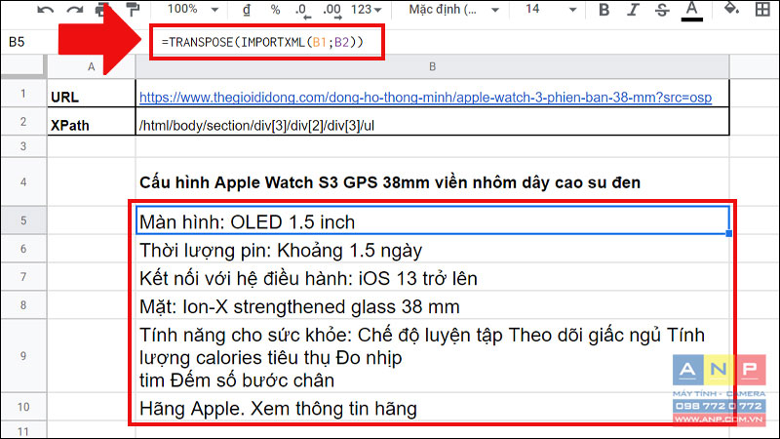Open the 123 number format menu
The height and width of the screenshot is (439, 780).
click(x=367, y=10)
